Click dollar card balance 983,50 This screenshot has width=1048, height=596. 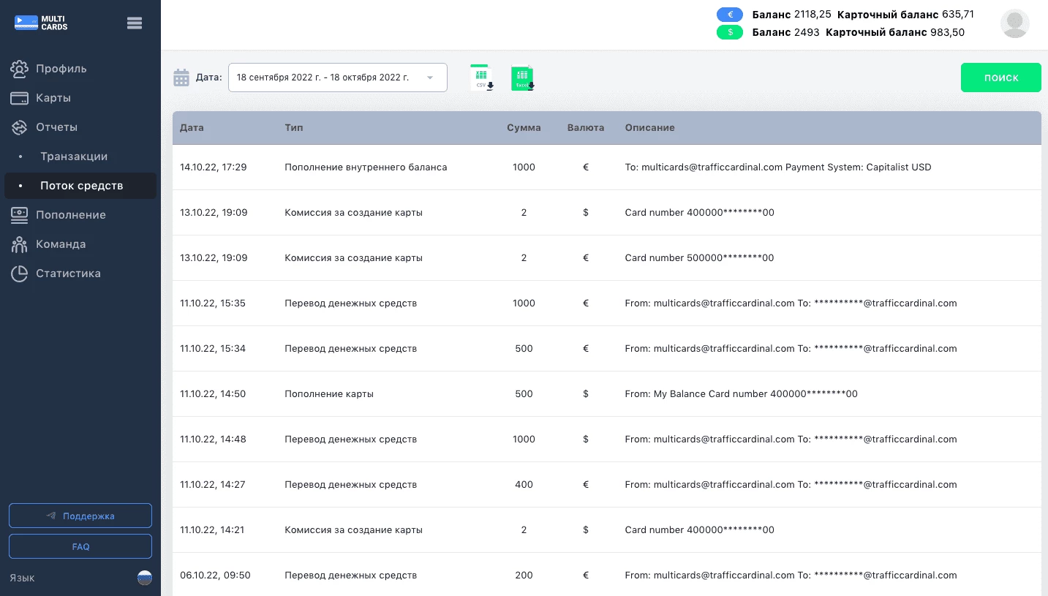click(x=948, y=32)
